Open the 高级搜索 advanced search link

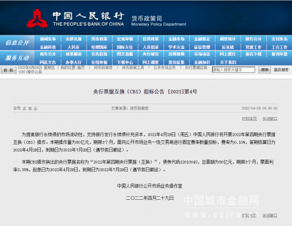(281, 70)
